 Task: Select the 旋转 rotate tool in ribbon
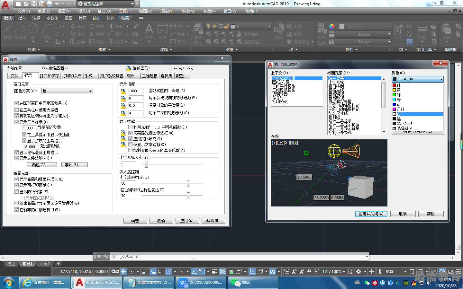97,26
